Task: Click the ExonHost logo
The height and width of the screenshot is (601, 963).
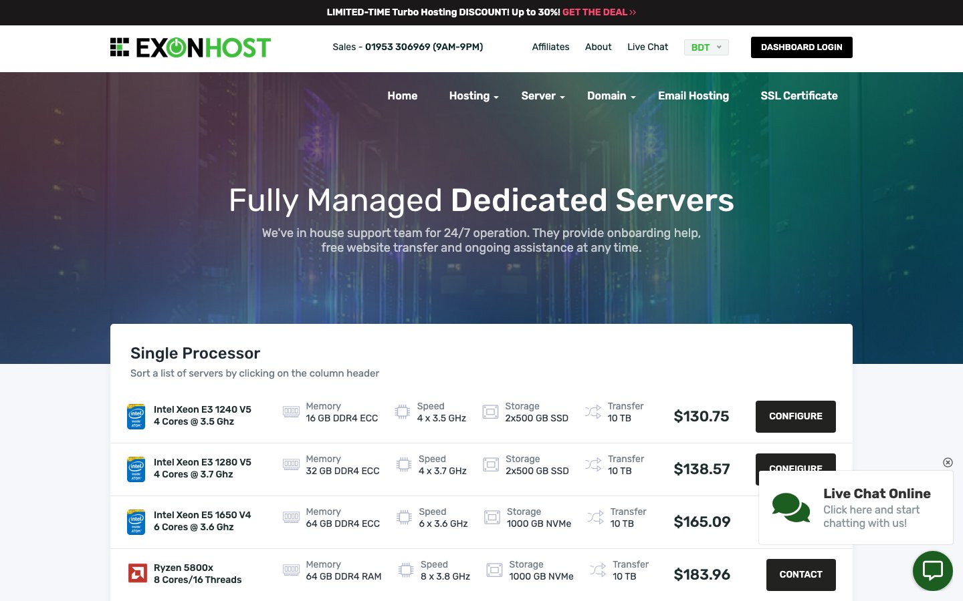Action: (191, 47)
